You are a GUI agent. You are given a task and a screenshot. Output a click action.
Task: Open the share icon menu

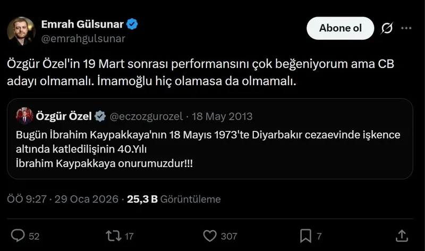[402, 235]
